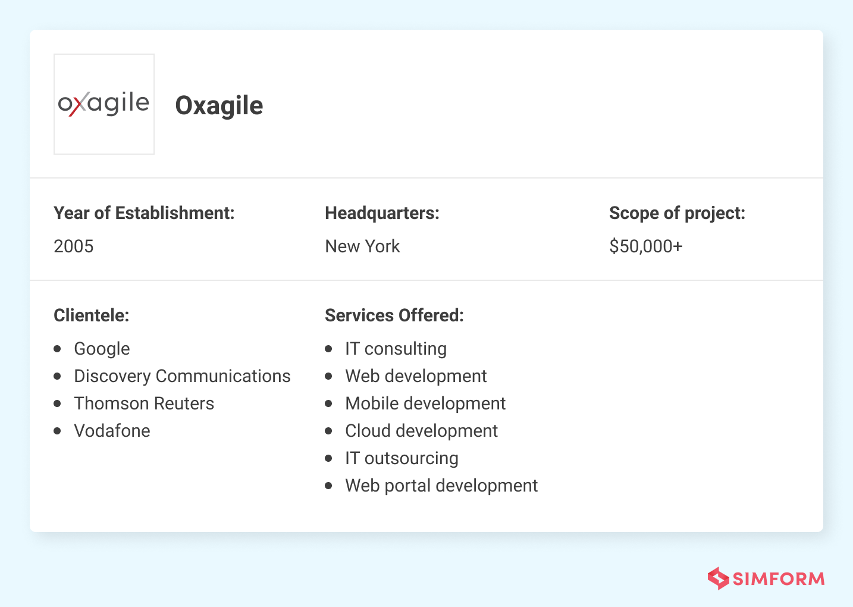The height and width of the screenshot is (607, 853).
Task: Select the Web development service item
Action: 416,376
